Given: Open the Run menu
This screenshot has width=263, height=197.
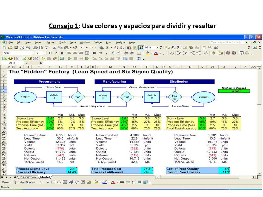Looking at the screenshot, I should [x=108, y=42].
